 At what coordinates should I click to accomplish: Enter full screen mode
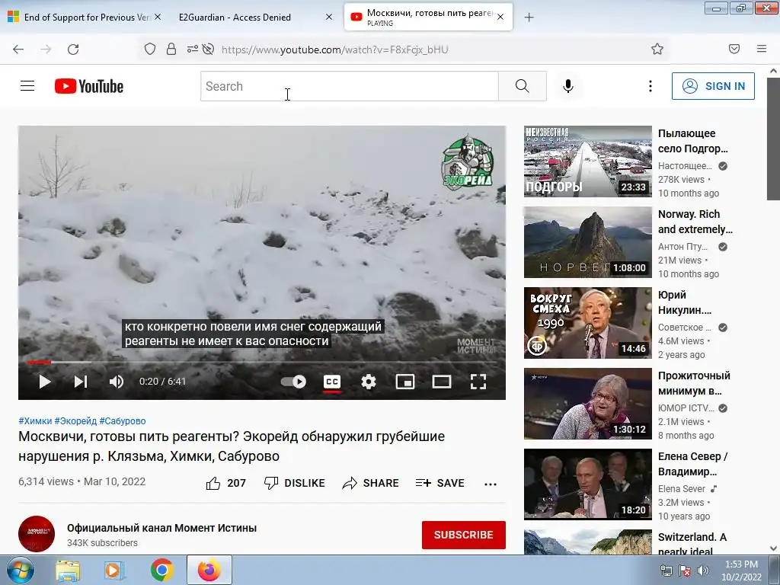[478, 382]
